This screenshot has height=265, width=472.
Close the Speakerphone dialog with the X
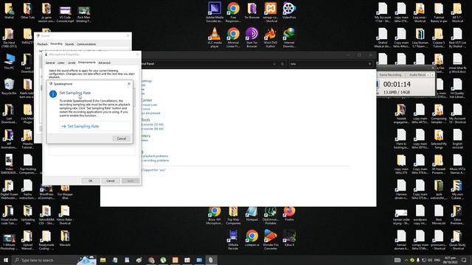[x=129, y=84]
